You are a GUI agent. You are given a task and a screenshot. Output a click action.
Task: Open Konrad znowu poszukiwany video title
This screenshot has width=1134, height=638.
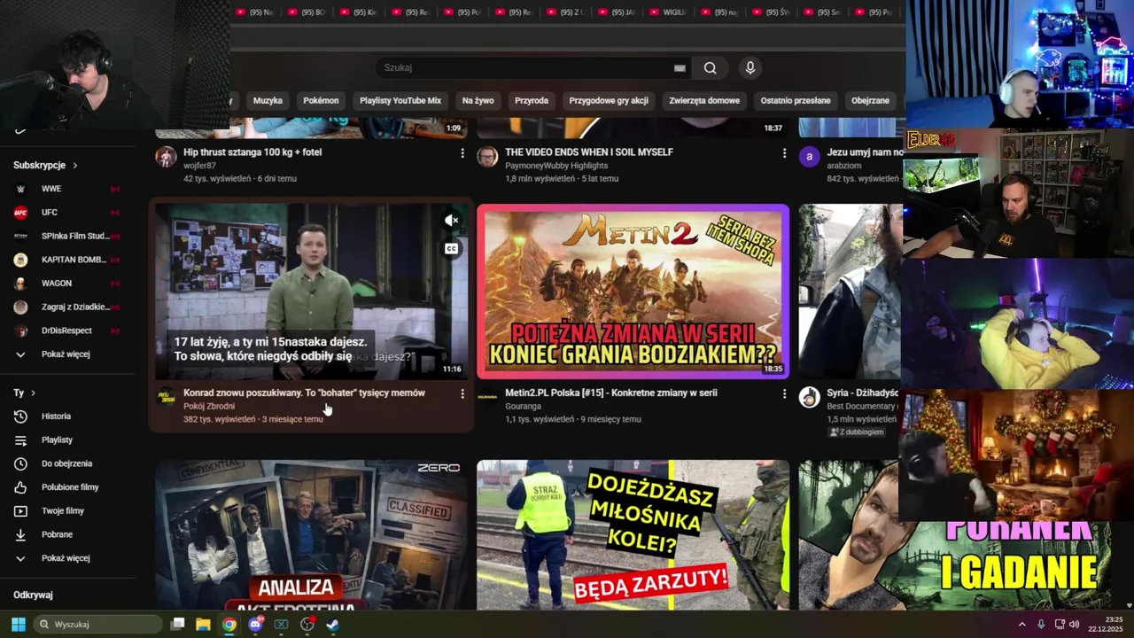tap(304, 393)
